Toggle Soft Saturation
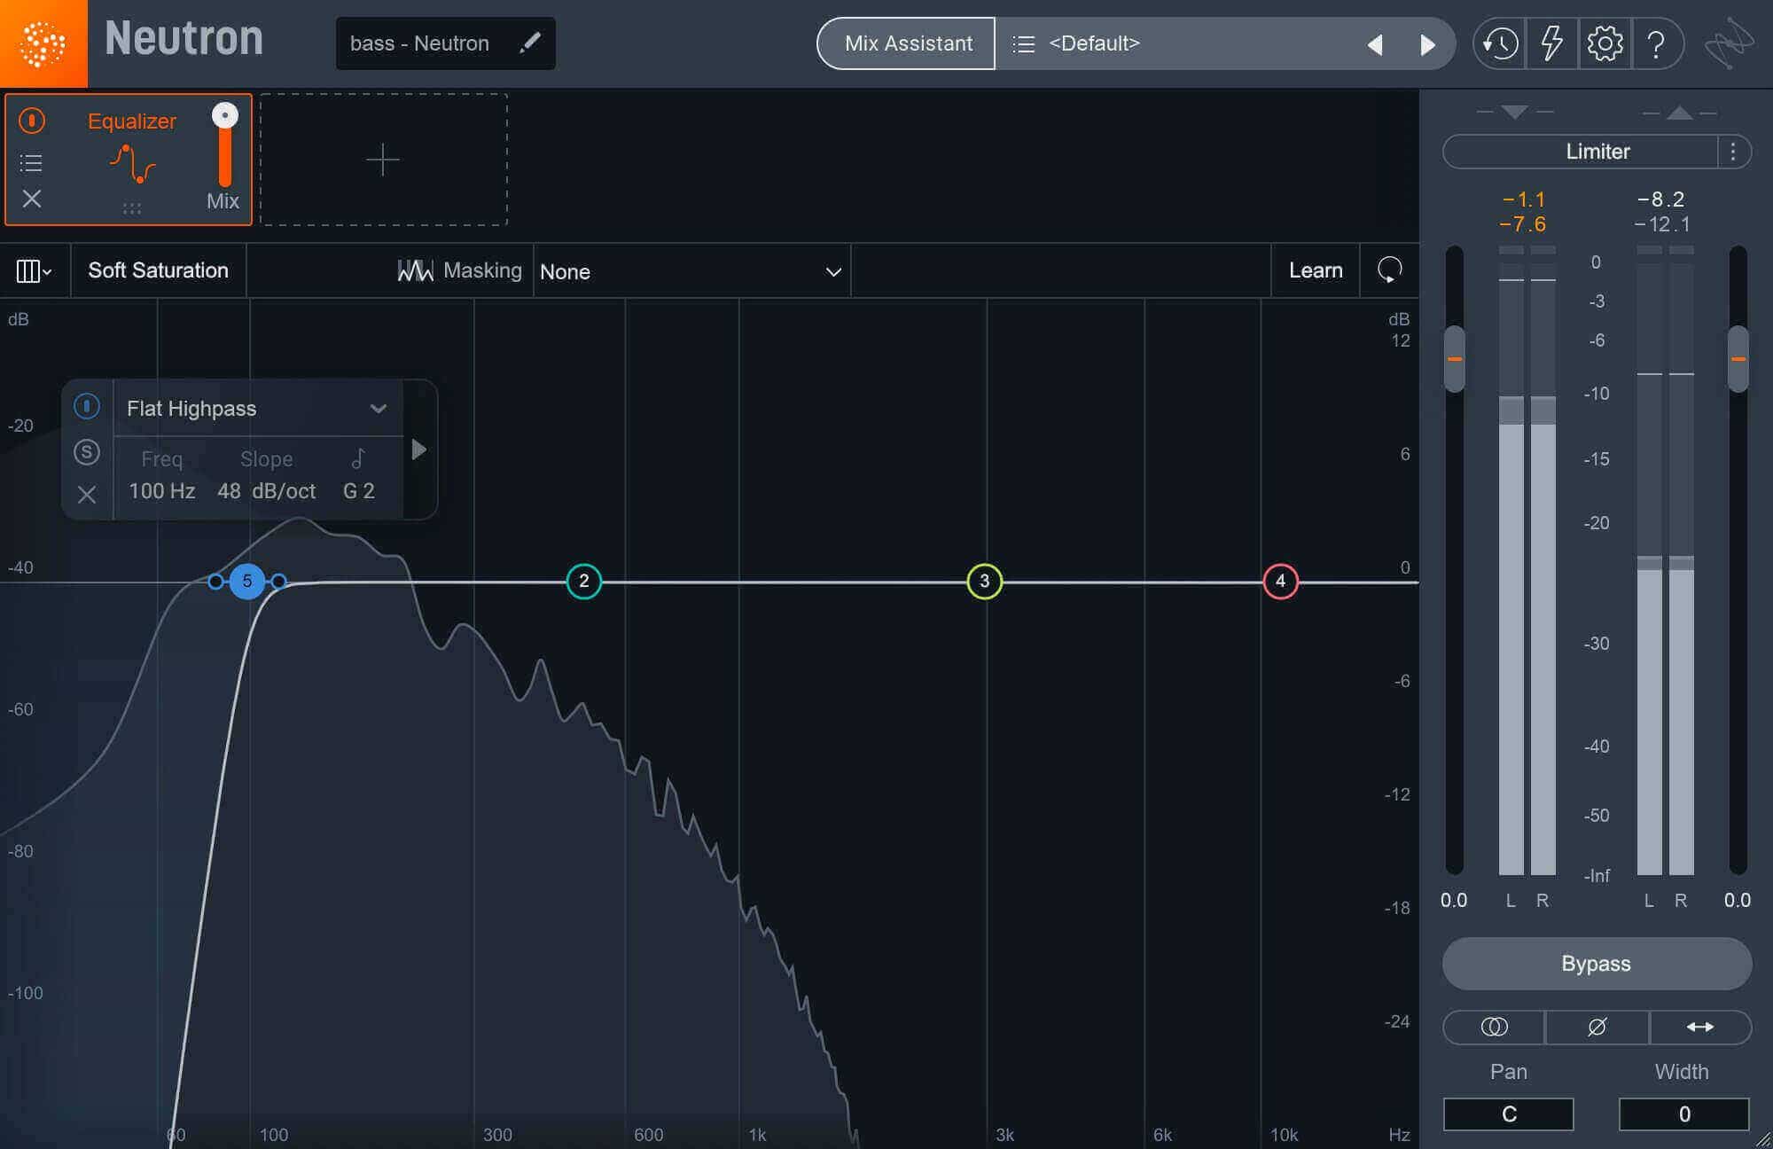This screenshot has height=1149, width=1773. [x=158, y=270]
